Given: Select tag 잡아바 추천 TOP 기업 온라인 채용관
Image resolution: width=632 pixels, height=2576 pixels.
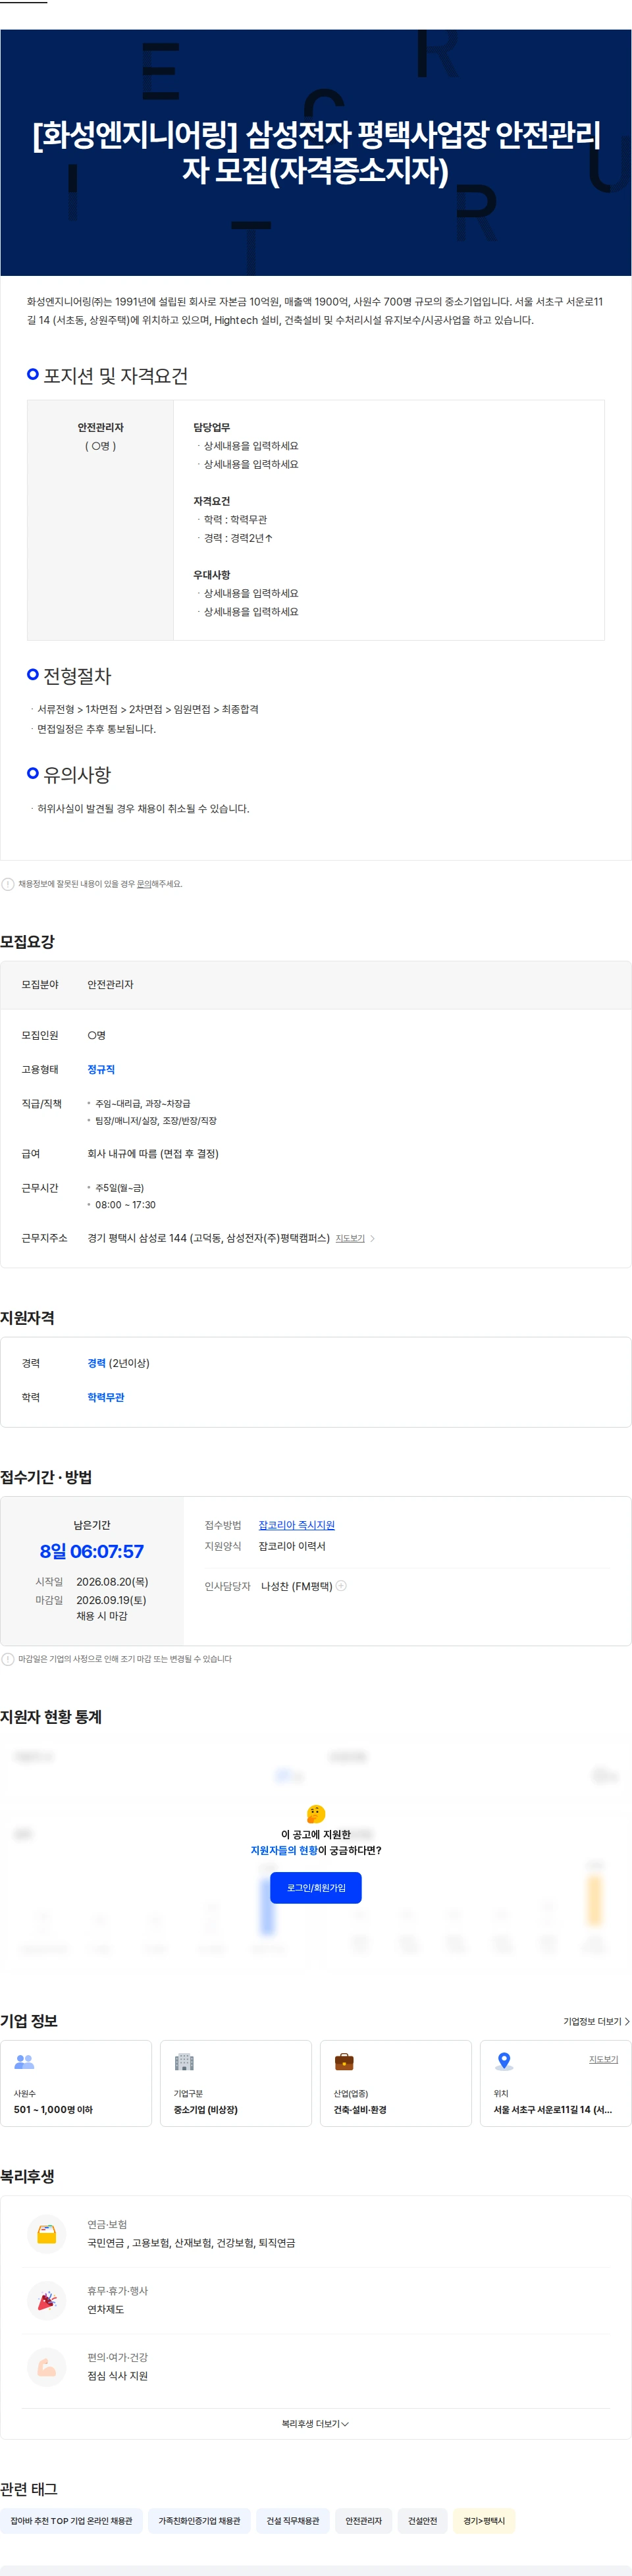Looking at the screenshot, I should tap(72, 2521).
